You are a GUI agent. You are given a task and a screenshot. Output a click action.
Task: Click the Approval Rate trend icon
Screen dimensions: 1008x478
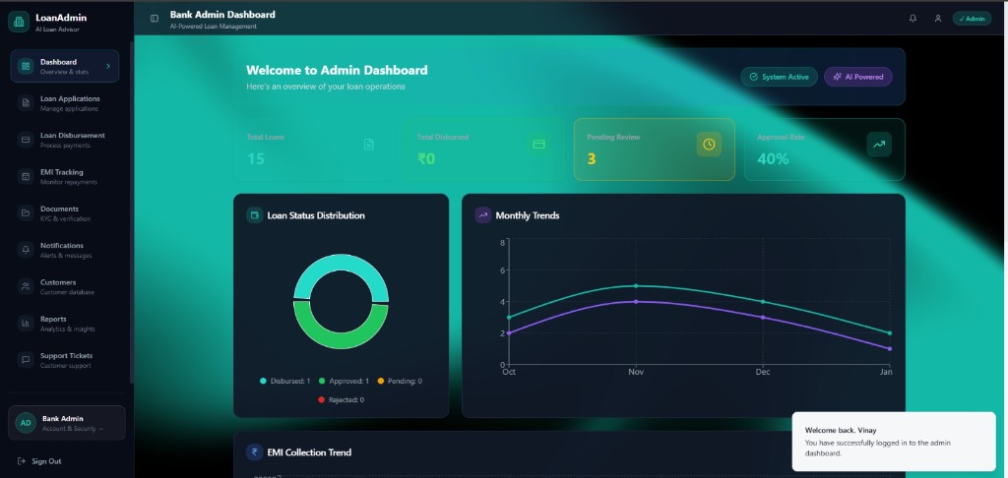coord(879,145)
